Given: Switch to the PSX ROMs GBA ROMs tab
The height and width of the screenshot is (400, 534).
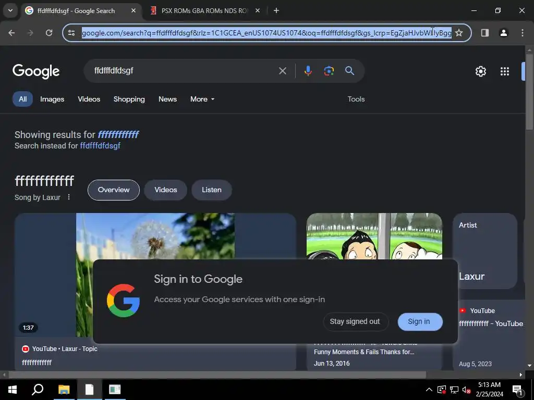Looking at the screenshot, I should tap(205, 10).
